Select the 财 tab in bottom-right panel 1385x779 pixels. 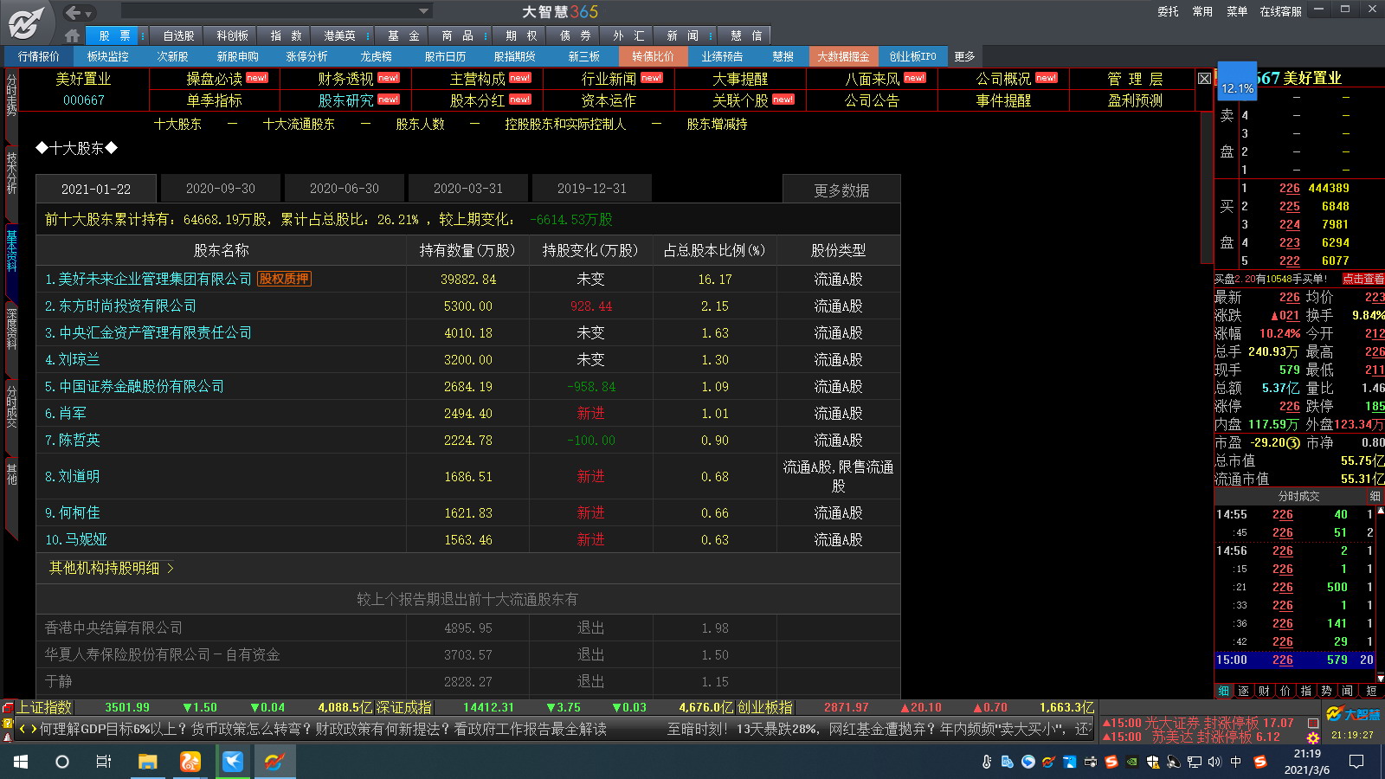click(x=1264, y=691)
